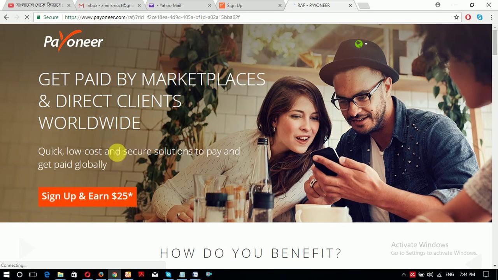Go back to the previous page

tap(7, 17)
